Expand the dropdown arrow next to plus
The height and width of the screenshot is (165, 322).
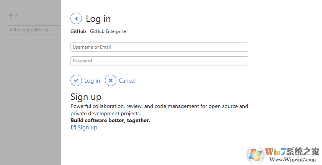(17, 15)
